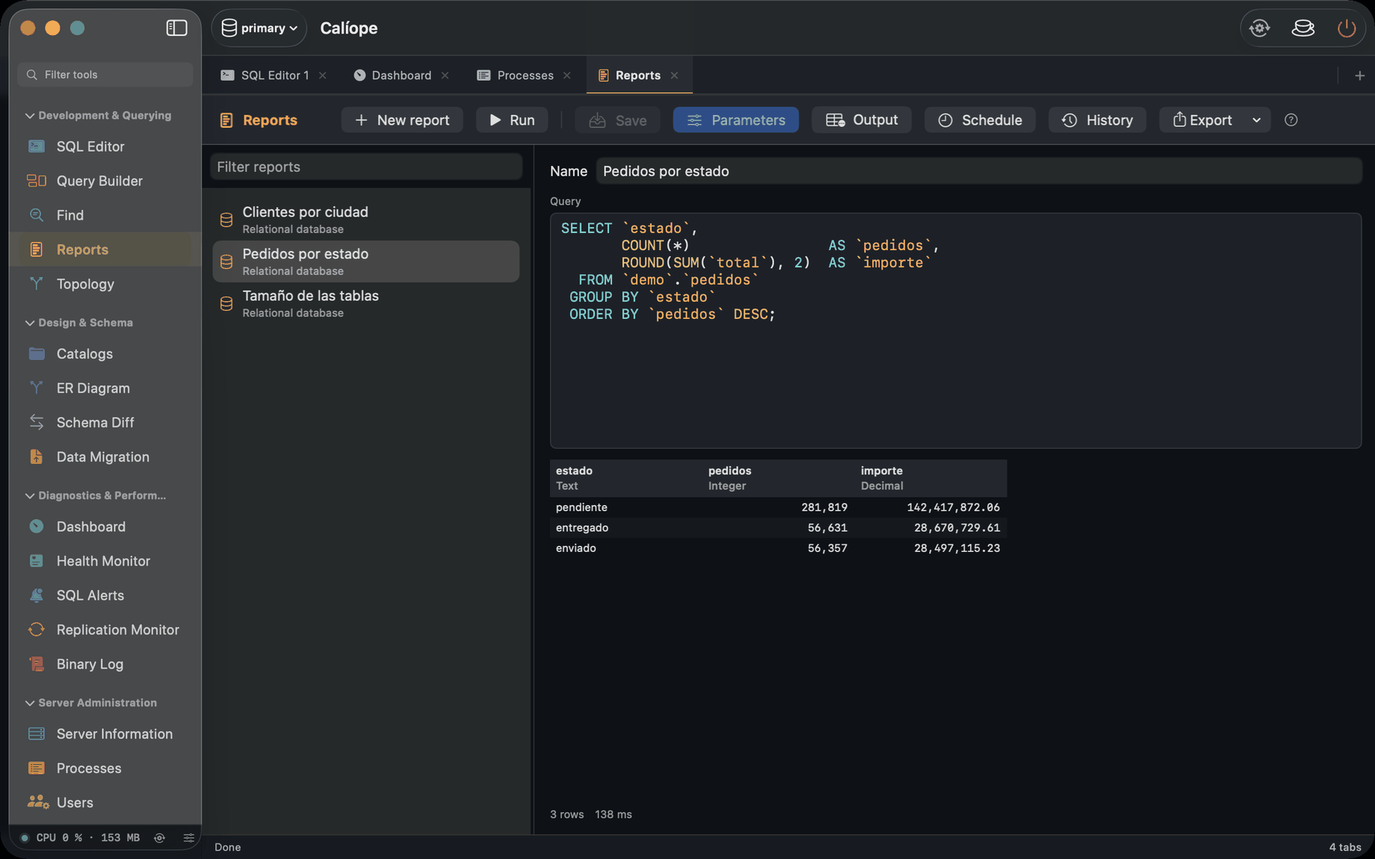Open Health Monitor
The height and width of the screenshot is (859, 1375).
[x=105, y=561]
